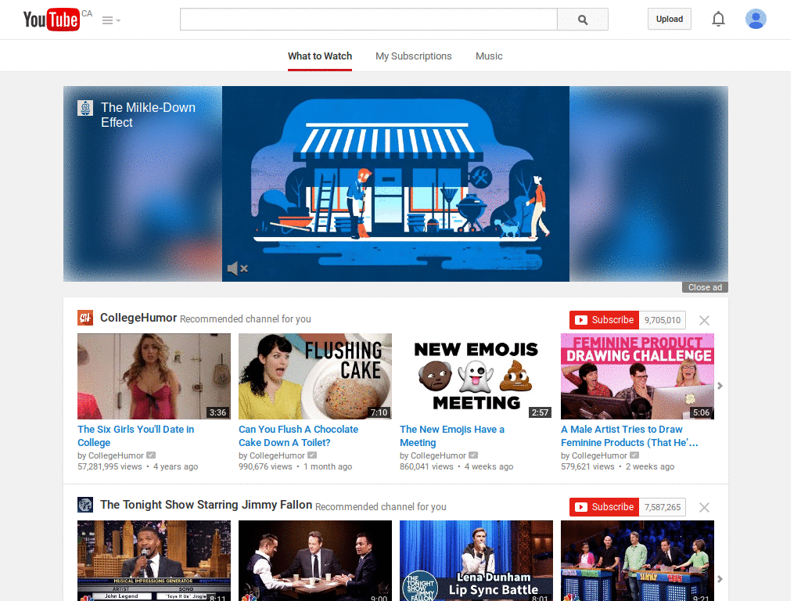801x601 pixels.
Task: Click the 57,281,995 views text
Action: coord(110,466)
